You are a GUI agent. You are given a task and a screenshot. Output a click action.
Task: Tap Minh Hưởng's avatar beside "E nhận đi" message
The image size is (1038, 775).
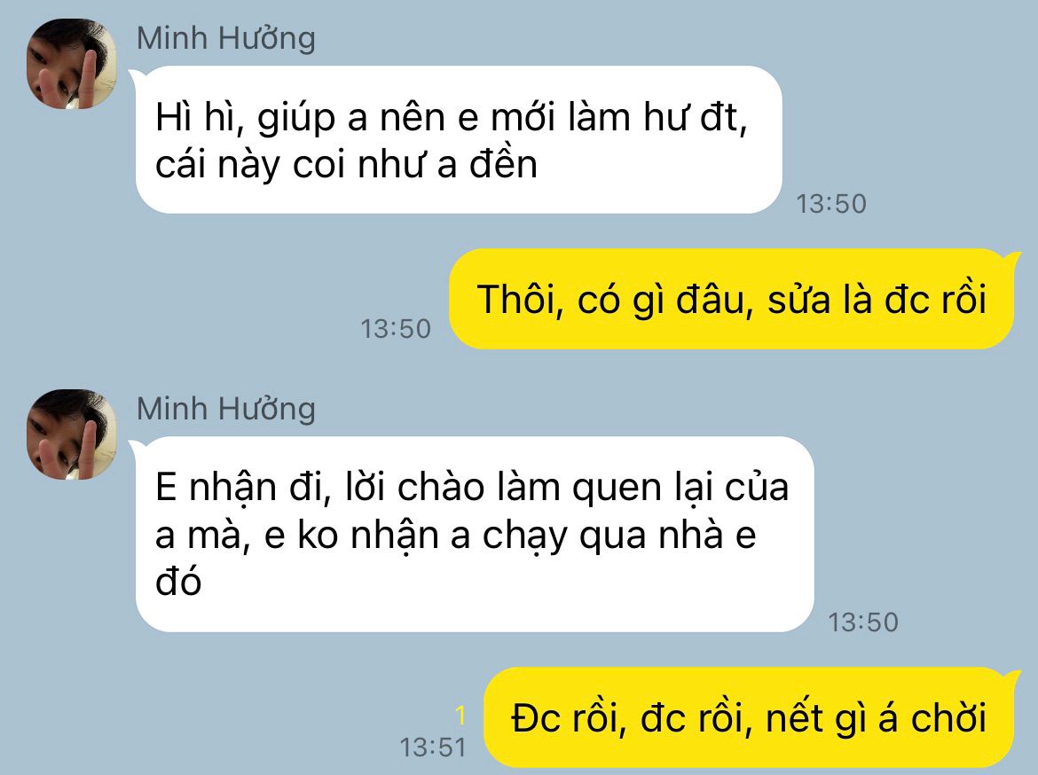click(x=72, y=434)
